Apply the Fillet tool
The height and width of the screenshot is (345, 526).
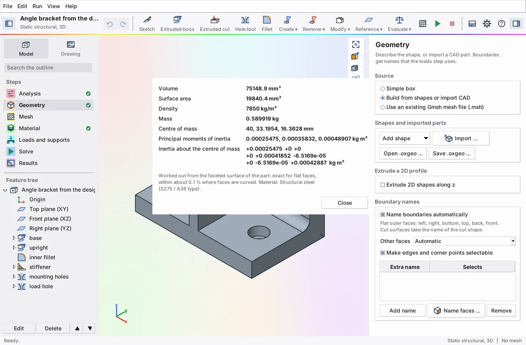tap(267, 24)
